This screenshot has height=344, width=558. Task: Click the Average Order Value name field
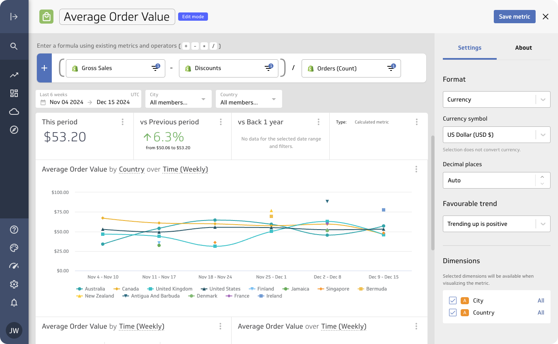coord(117,17)
